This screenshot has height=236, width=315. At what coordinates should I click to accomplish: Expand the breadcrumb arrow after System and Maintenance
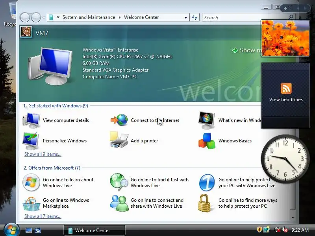(120, 17)
